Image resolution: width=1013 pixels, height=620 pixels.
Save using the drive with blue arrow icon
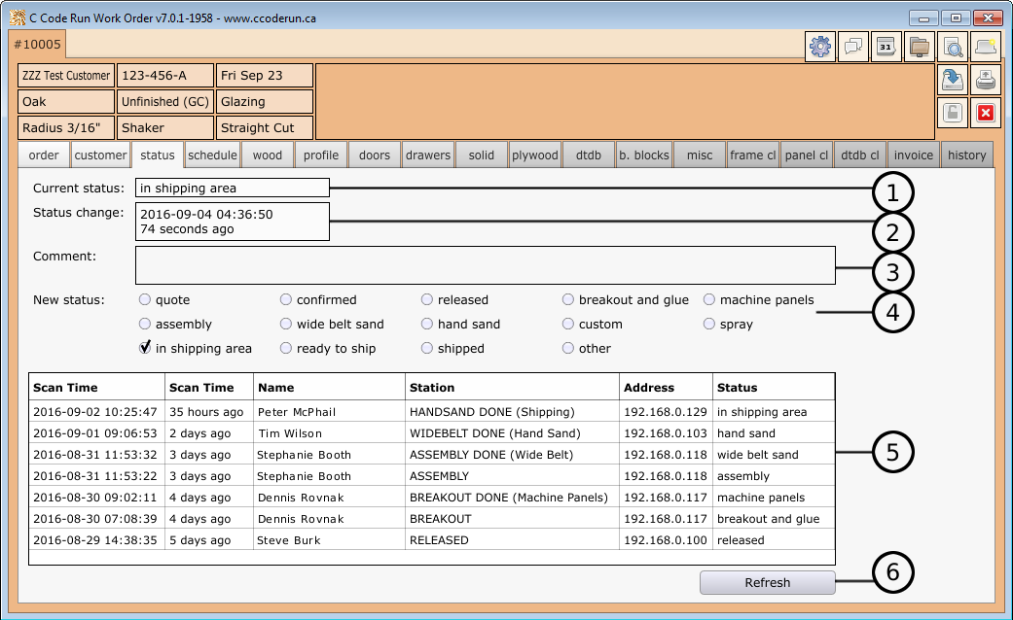click(x=953, y=80)
